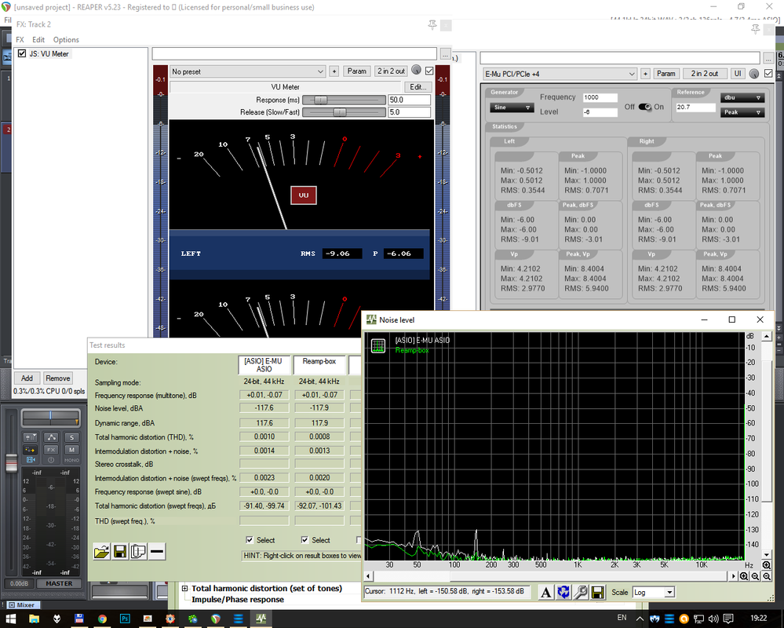Open Photoshop from the taskbar
Viewport: 784px width, 628px height.
[125, 619]
